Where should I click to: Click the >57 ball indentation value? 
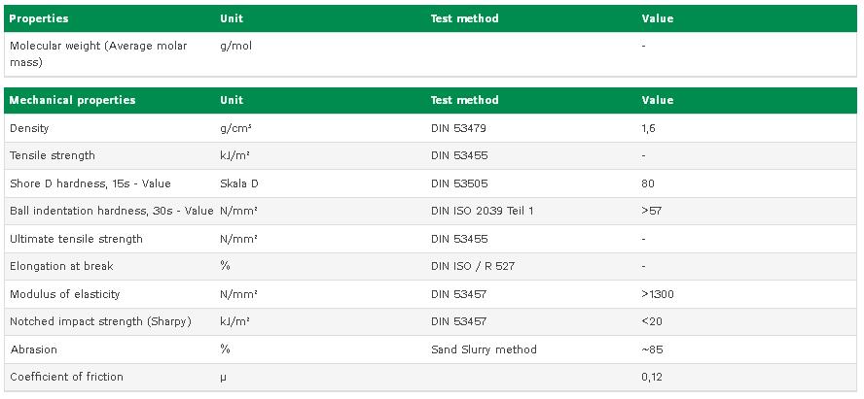[x=651, y=211]
